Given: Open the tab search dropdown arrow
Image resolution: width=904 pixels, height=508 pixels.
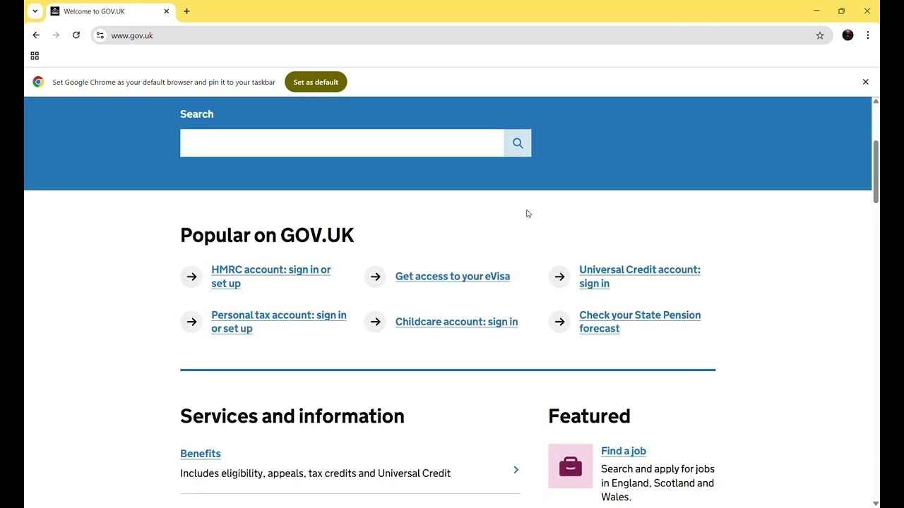Looking at the screenshot, I should tap(35, 11).
